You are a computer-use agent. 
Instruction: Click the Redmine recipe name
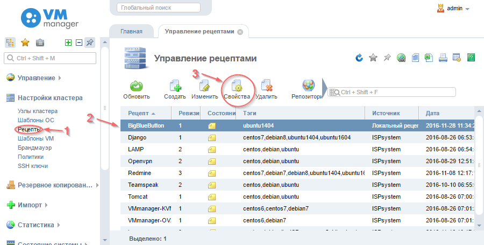[139, 173]
